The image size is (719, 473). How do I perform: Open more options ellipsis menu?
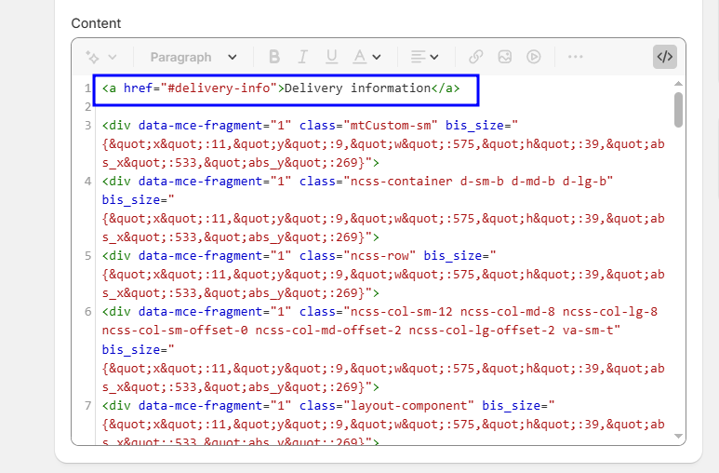pos(575,57)
